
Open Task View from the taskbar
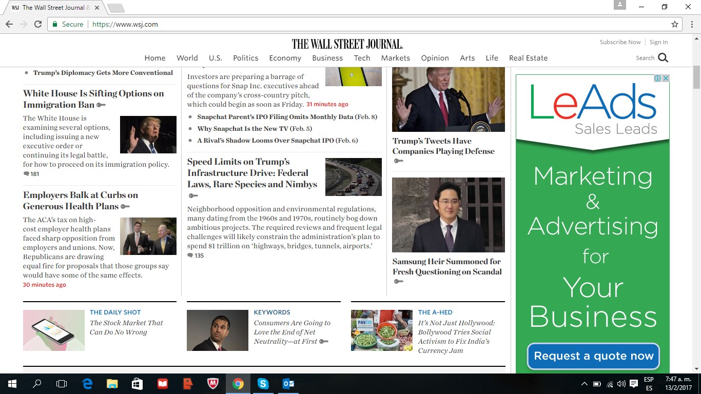[62, 384]
